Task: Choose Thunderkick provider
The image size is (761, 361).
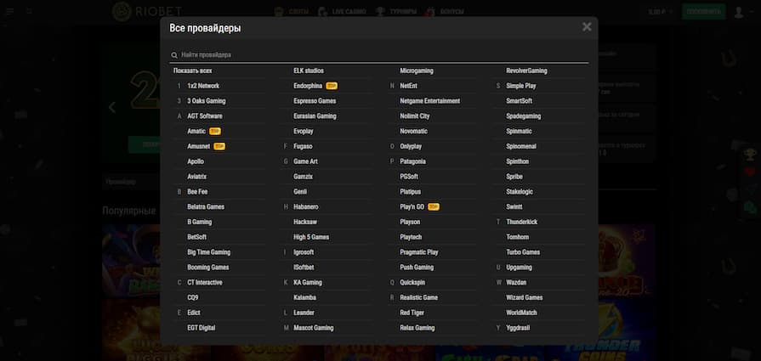Action: (x=522, y=222)
